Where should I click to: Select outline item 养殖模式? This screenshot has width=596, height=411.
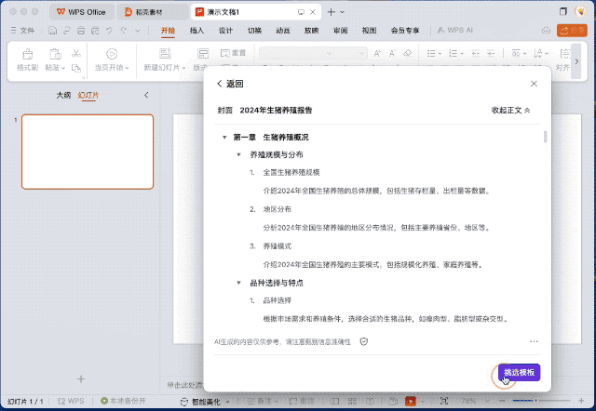pyautogui.click(x=278, y=246)
